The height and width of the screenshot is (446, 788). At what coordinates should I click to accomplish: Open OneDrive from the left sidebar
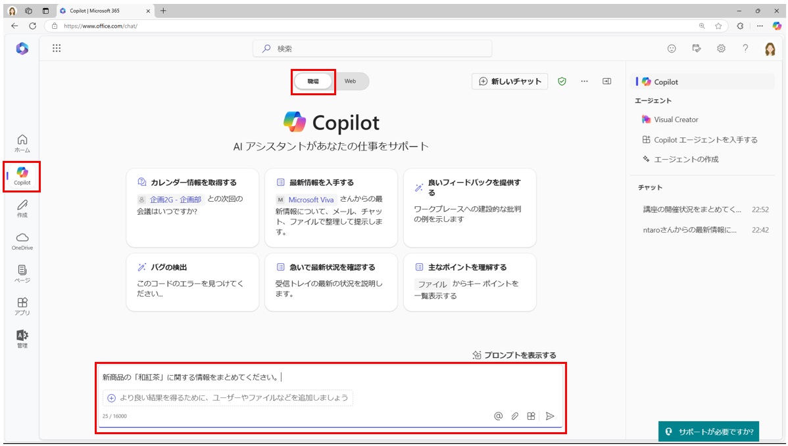pos(22,240)
